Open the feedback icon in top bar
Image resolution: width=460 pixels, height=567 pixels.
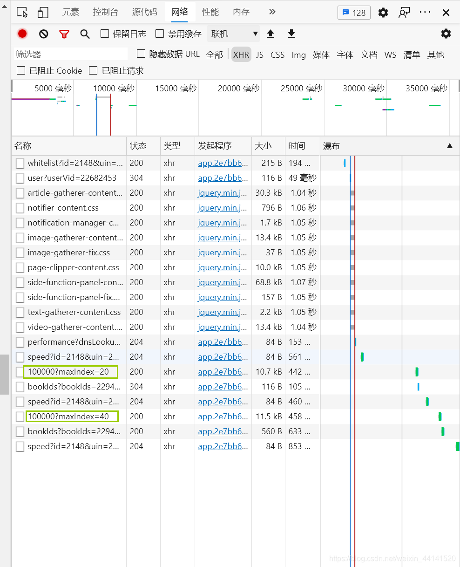pos(404,13)
